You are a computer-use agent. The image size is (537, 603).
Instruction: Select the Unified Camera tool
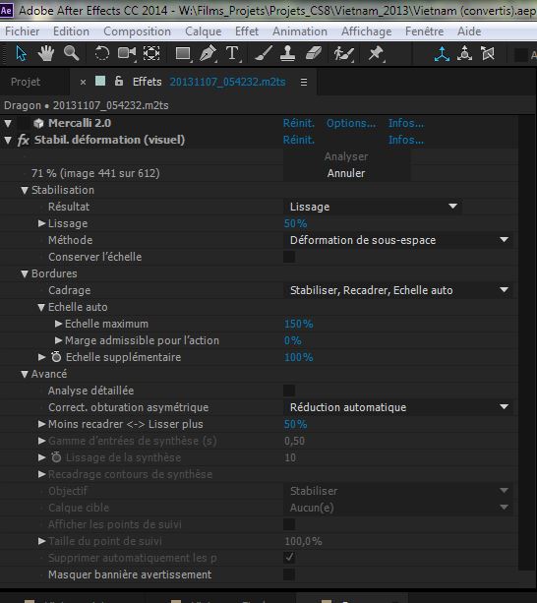pos(127,53)
